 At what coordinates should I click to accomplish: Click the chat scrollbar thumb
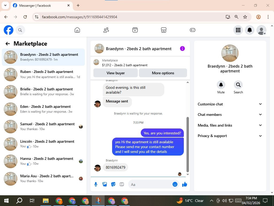[x=188, y=145]
